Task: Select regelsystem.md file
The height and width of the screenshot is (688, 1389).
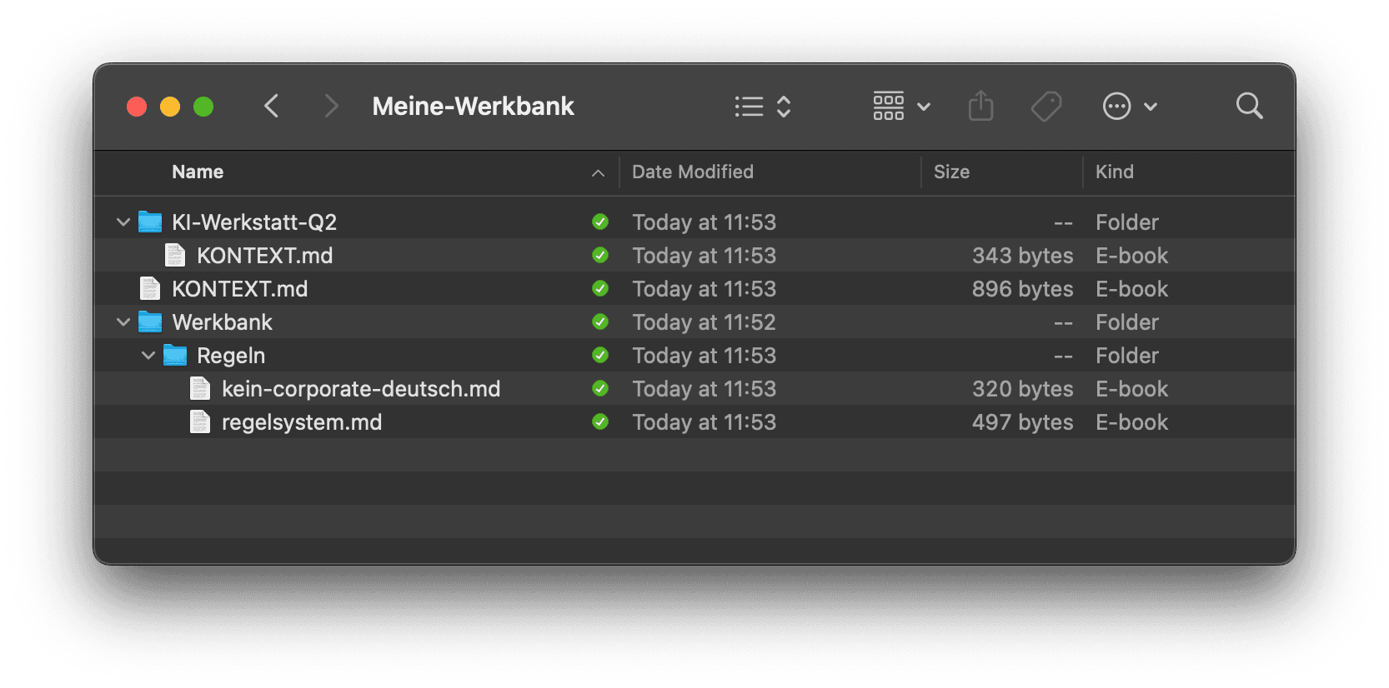Action: pyautogui.click(x=694, y=422)
